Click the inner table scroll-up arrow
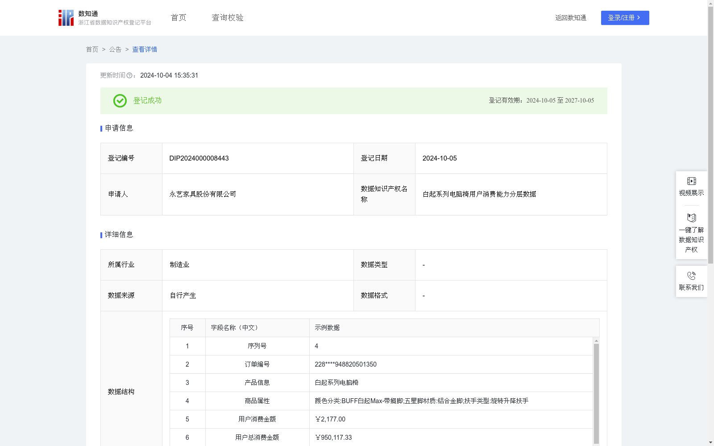Image resolution: width=714 pixels, height=446 pixels. pos(596,341)
